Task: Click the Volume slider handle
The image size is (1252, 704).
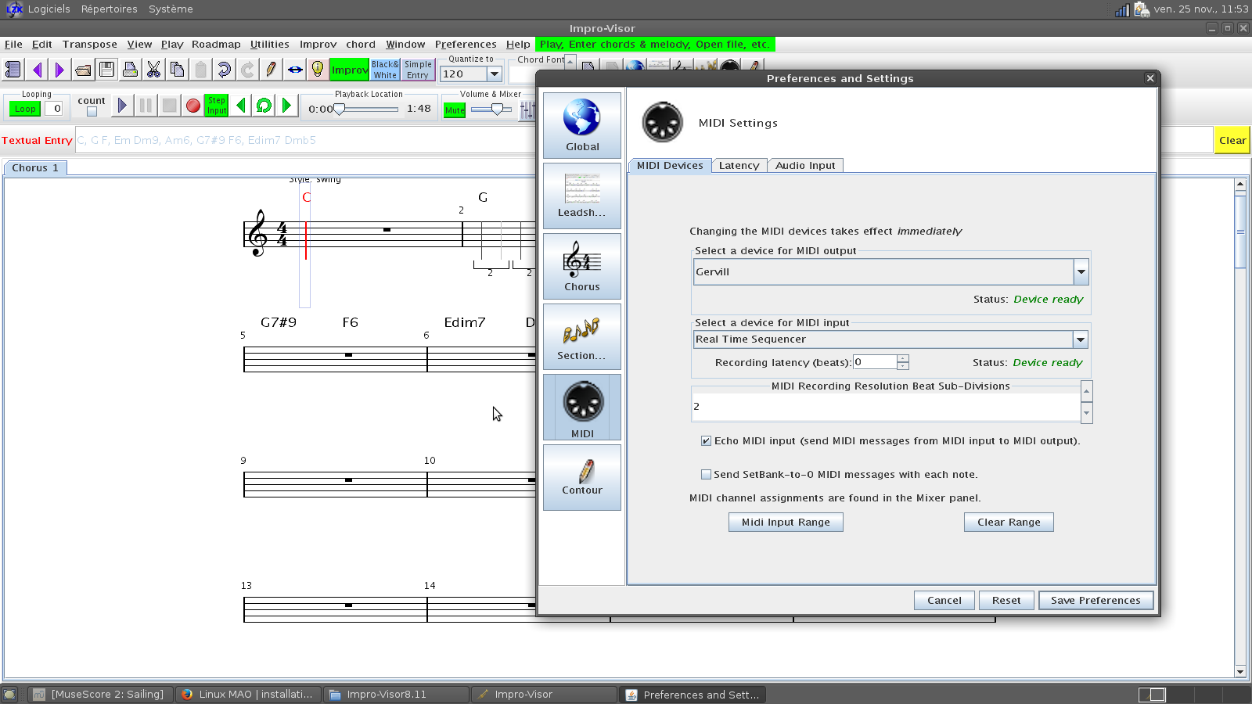Action: click(497, 110)
